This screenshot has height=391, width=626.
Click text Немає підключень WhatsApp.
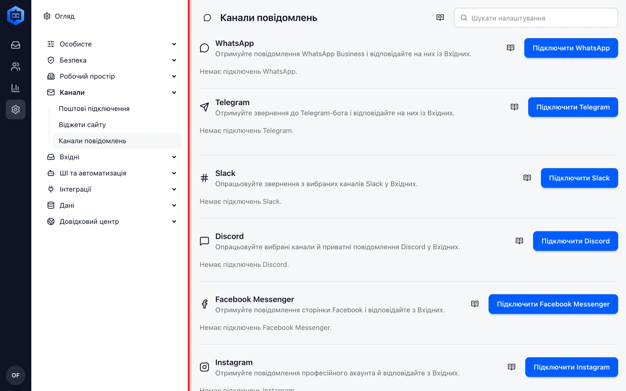coord(248,71)
